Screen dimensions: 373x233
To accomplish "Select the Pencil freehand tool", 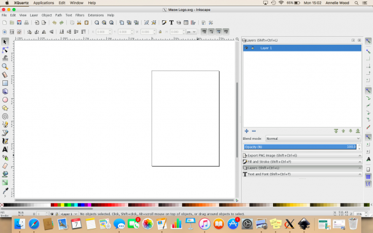I will pos(5,124).
